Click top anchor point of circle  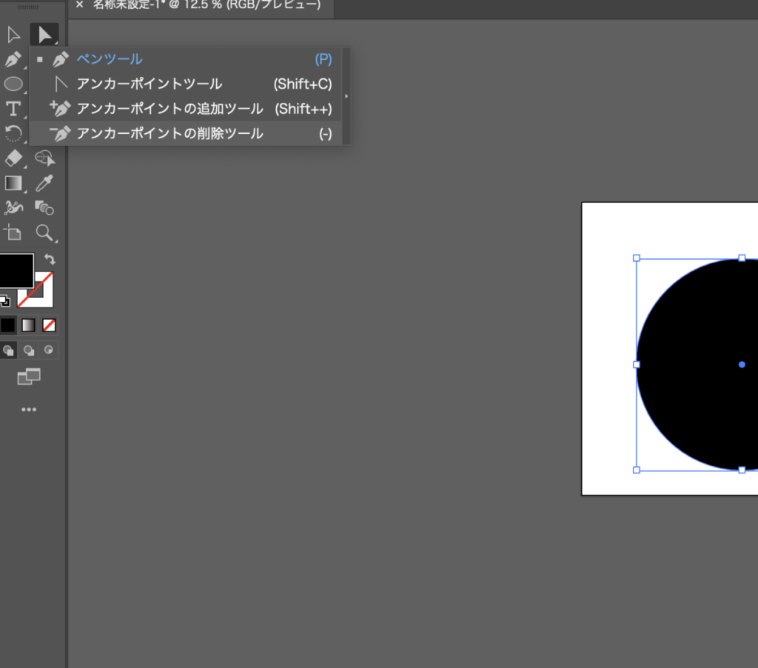pos(742,258)
